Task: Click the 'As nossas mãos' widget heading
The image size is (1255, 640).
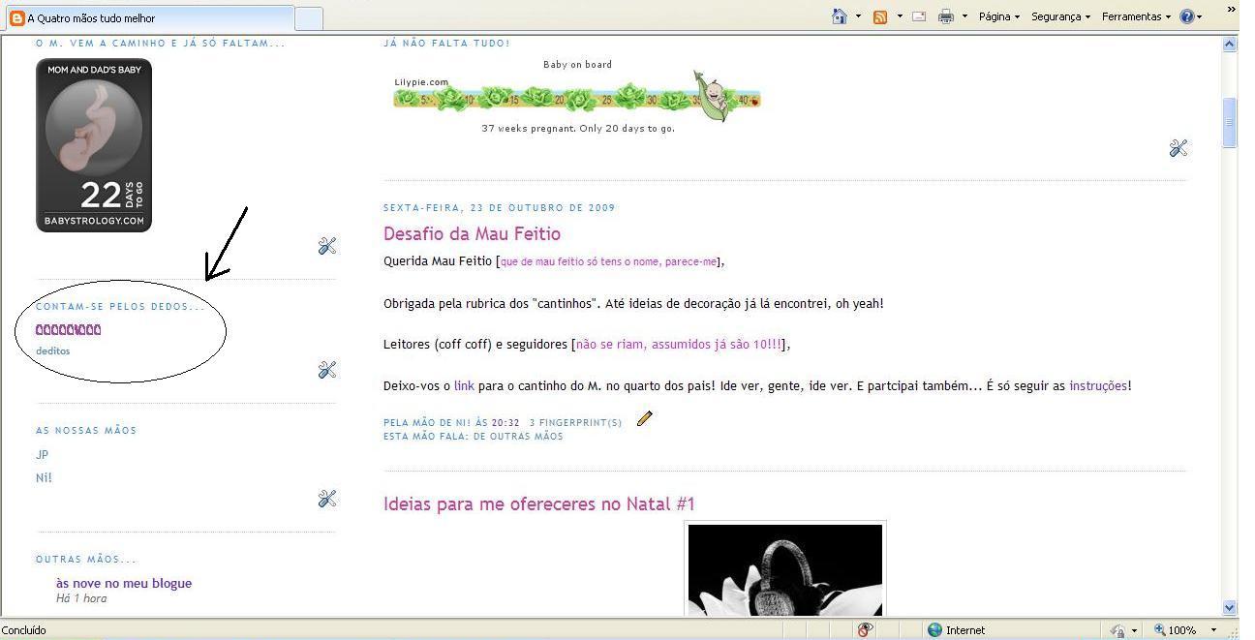Action: point(86,430)
